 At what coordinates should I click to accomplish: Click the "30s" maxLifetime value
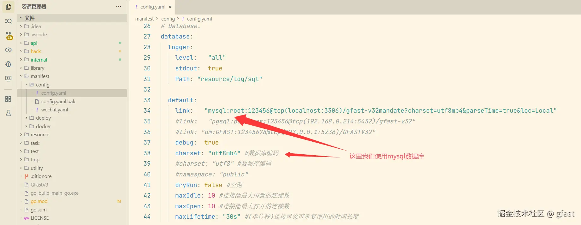tap(232, 216)
